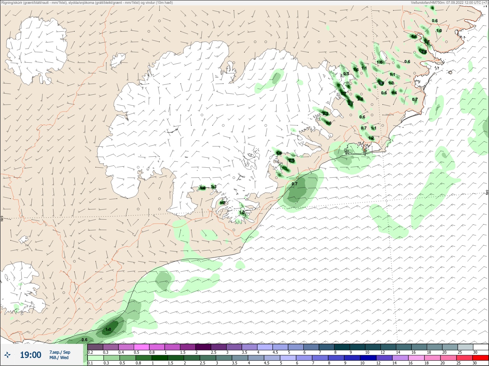Select the palest green swatch starting the lower legend
Viewport: 489px width, 366px height.
pyautogui.click(x=96, y=358)
